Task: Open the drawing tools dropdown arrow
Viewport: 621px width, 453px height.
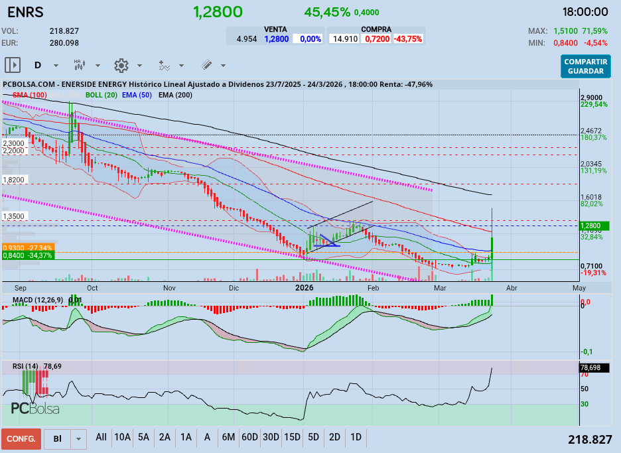Action: coord(222,65)
